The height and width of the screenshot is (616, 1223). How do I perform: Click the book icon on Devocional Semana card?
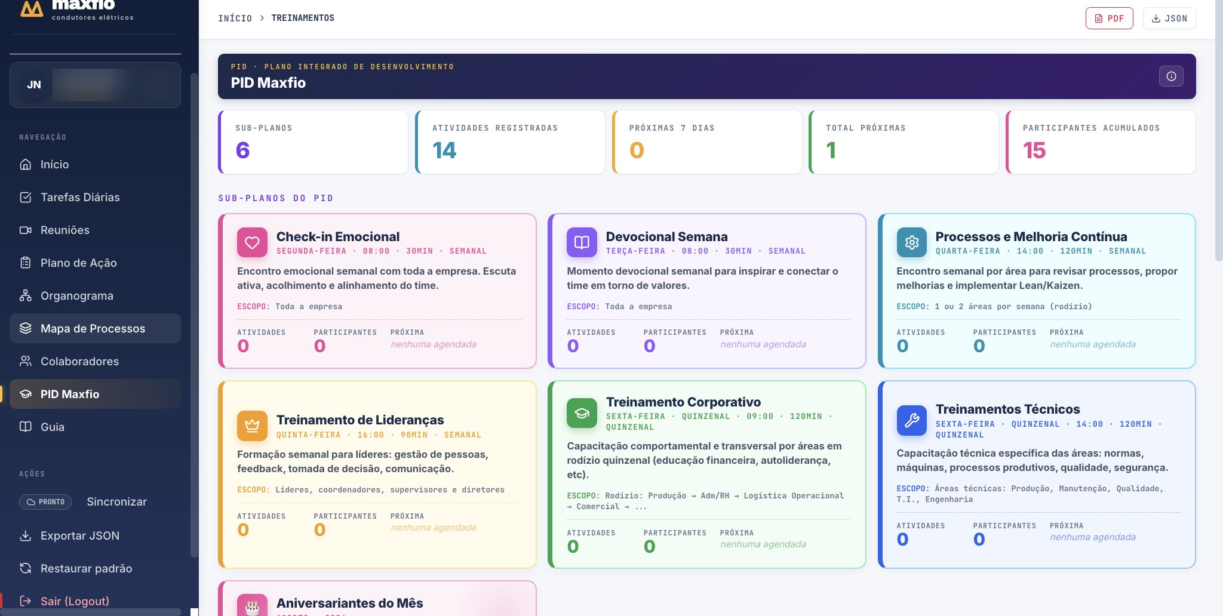(582, 242)
